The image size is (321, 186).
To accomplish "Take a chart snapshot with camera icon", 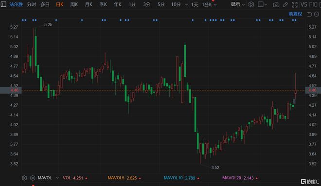I will tap(276, 4).
